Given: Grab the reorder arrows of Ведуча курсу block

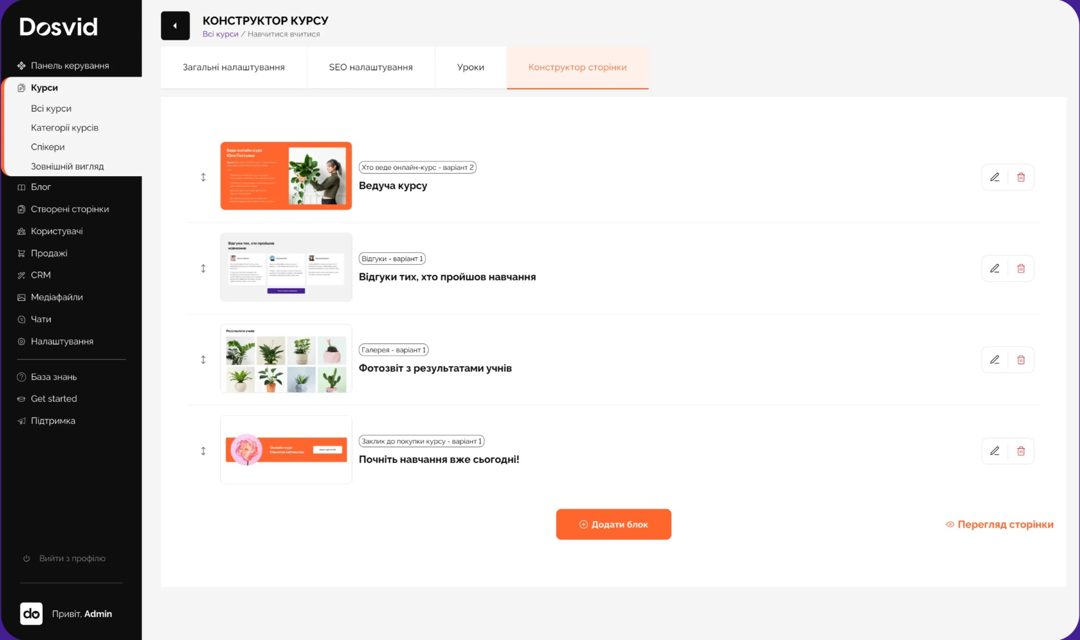Looking at the screenshot, I should coord(203,177).
